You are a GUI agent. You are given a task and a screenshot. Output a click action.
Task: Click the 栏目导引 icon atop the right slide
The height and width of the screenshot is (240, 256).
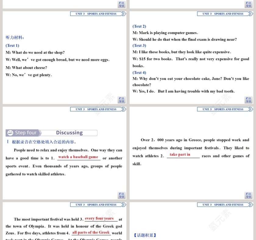click(249, 4)
